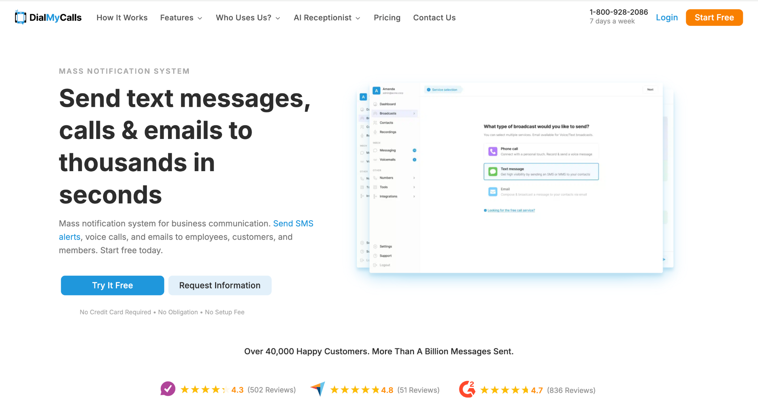This screenshot has width=758, height=414.
Task: Click the '7 days a week' text
Action: (x=612, y=21)
